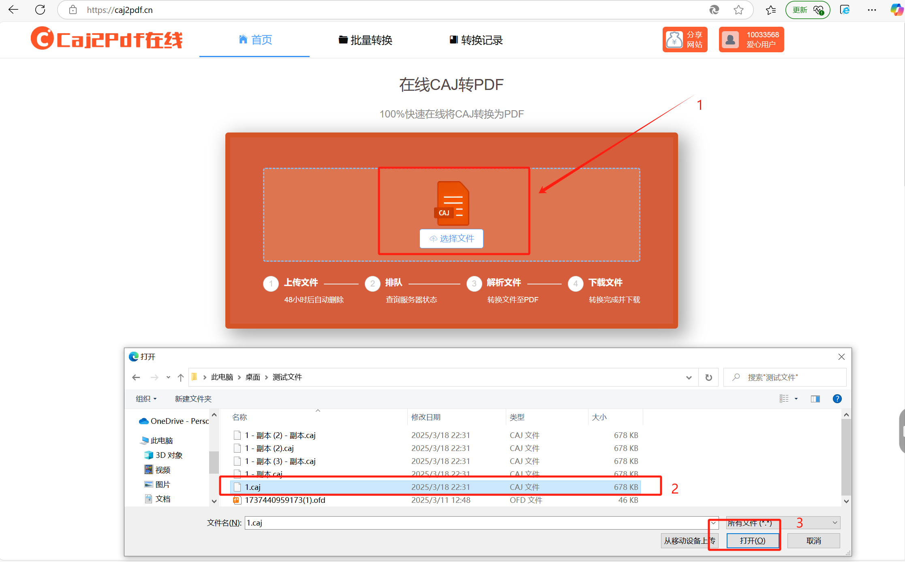Viewport: 905px width, 562px height.
Task: Click the orange CAJ file icon
Action: 452,203
